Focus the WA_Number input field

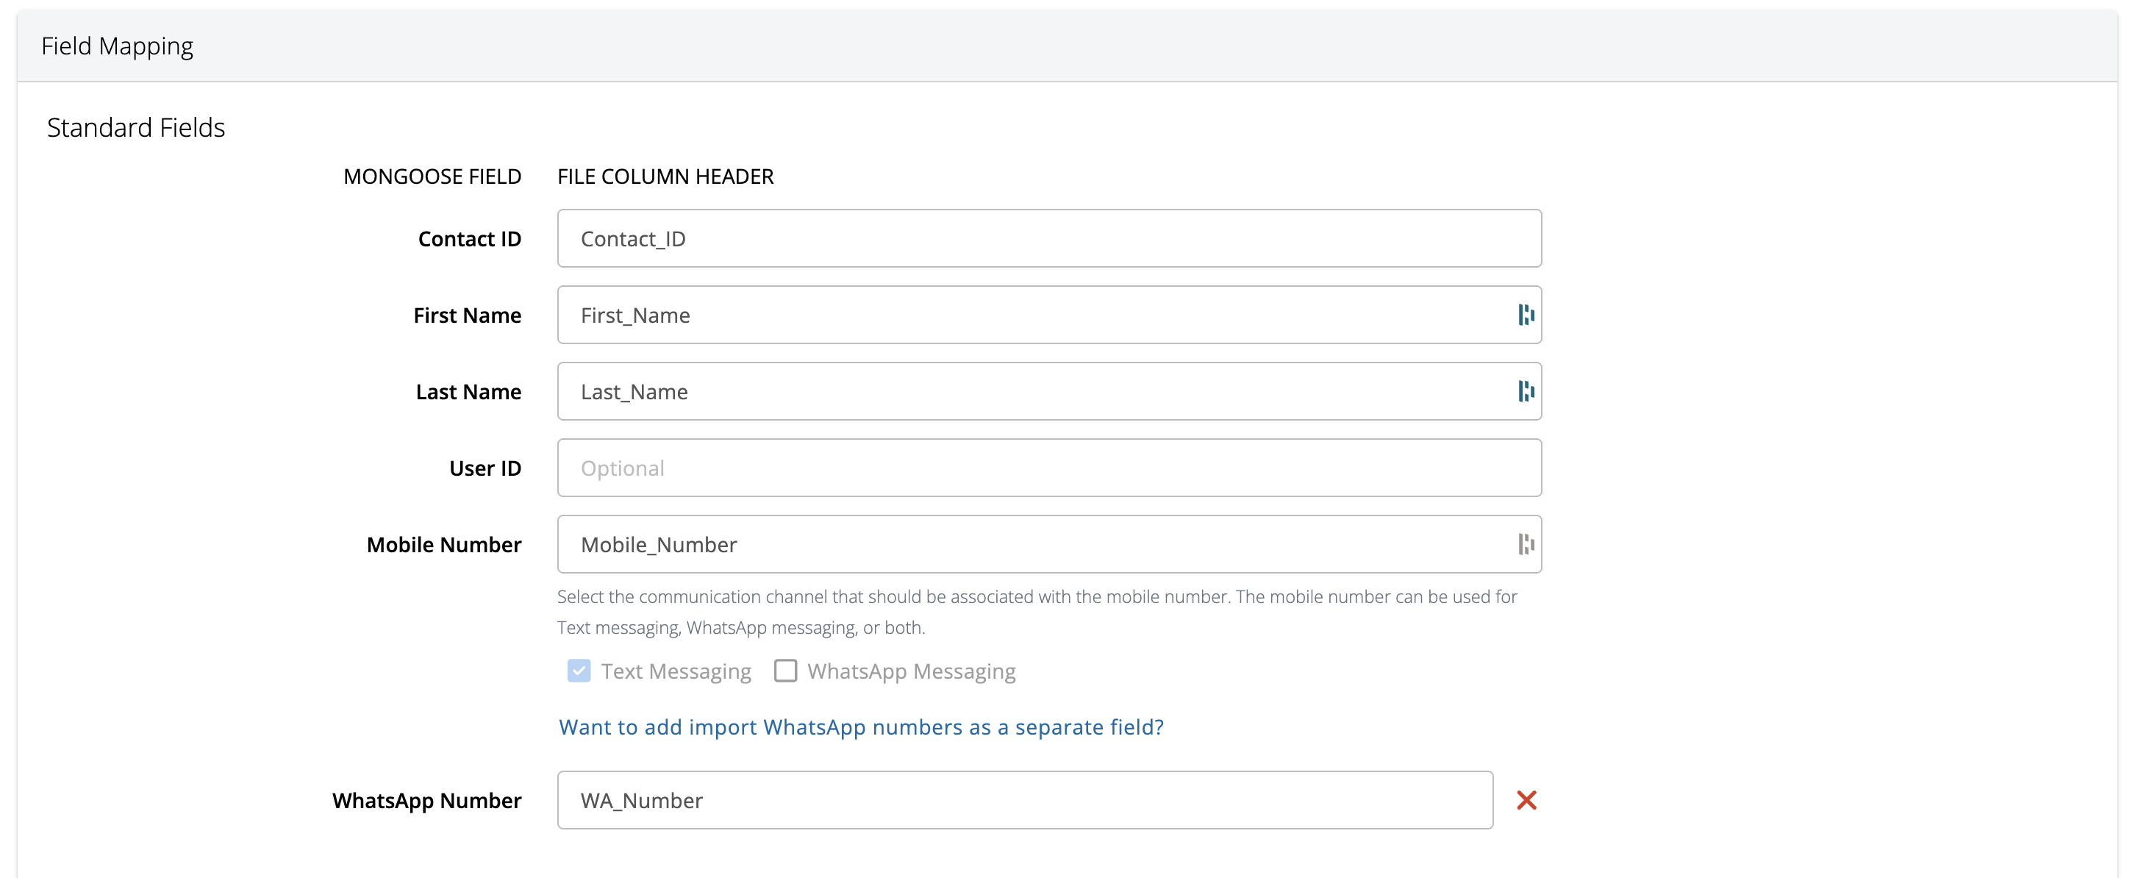click(1024, 800)
